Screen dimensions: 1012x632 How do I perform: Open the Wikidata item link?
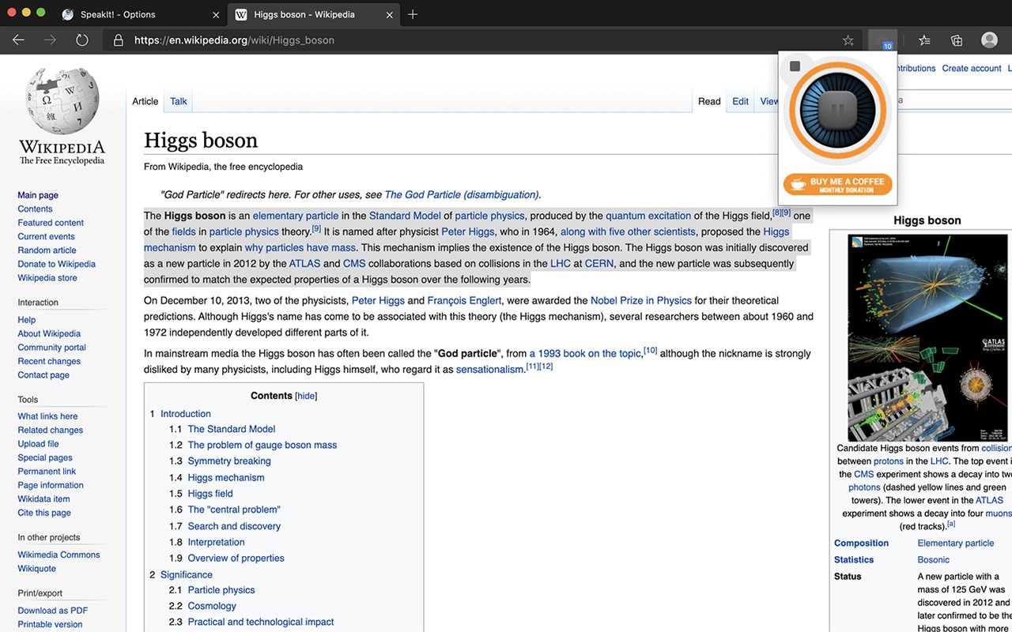44,499
